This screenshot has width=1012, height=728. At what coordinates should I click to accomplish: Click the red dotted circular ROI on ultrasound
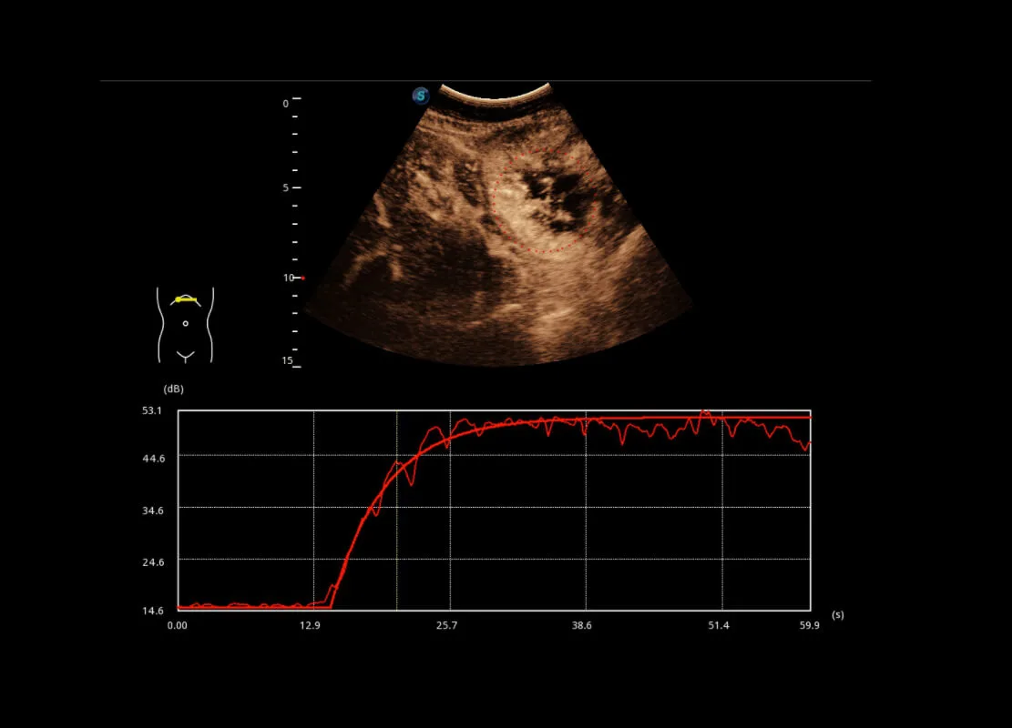[x=544, y=200]
